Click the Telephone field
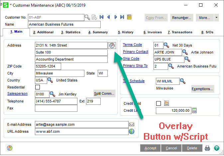This screenshot has width=224, height=156. click(x=56, y=101)
